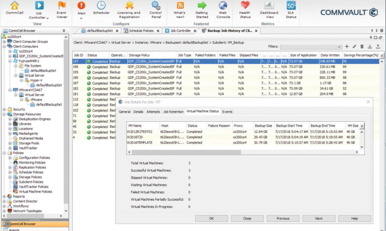Open Licensing and Registration icon

(129, 5)
